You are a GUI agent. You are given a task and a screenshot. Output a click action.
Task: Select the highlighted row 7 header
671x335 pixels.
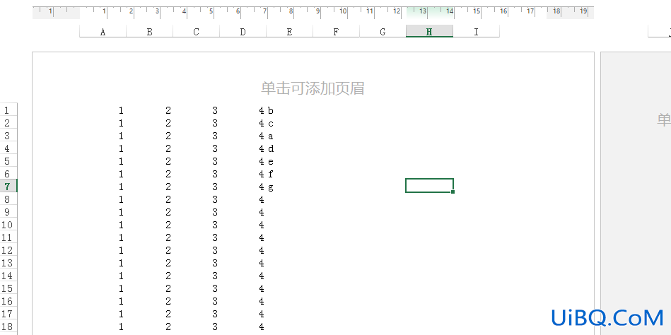(x=8, y=187)
